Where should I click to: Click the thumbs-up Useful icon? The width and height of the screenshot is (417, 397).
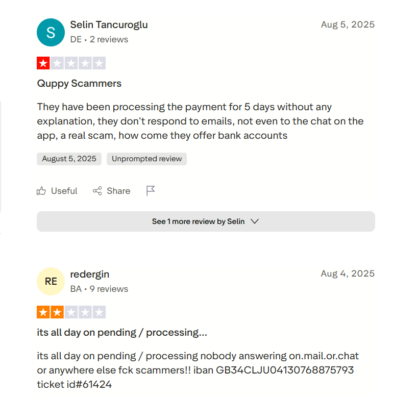point(41,191)
